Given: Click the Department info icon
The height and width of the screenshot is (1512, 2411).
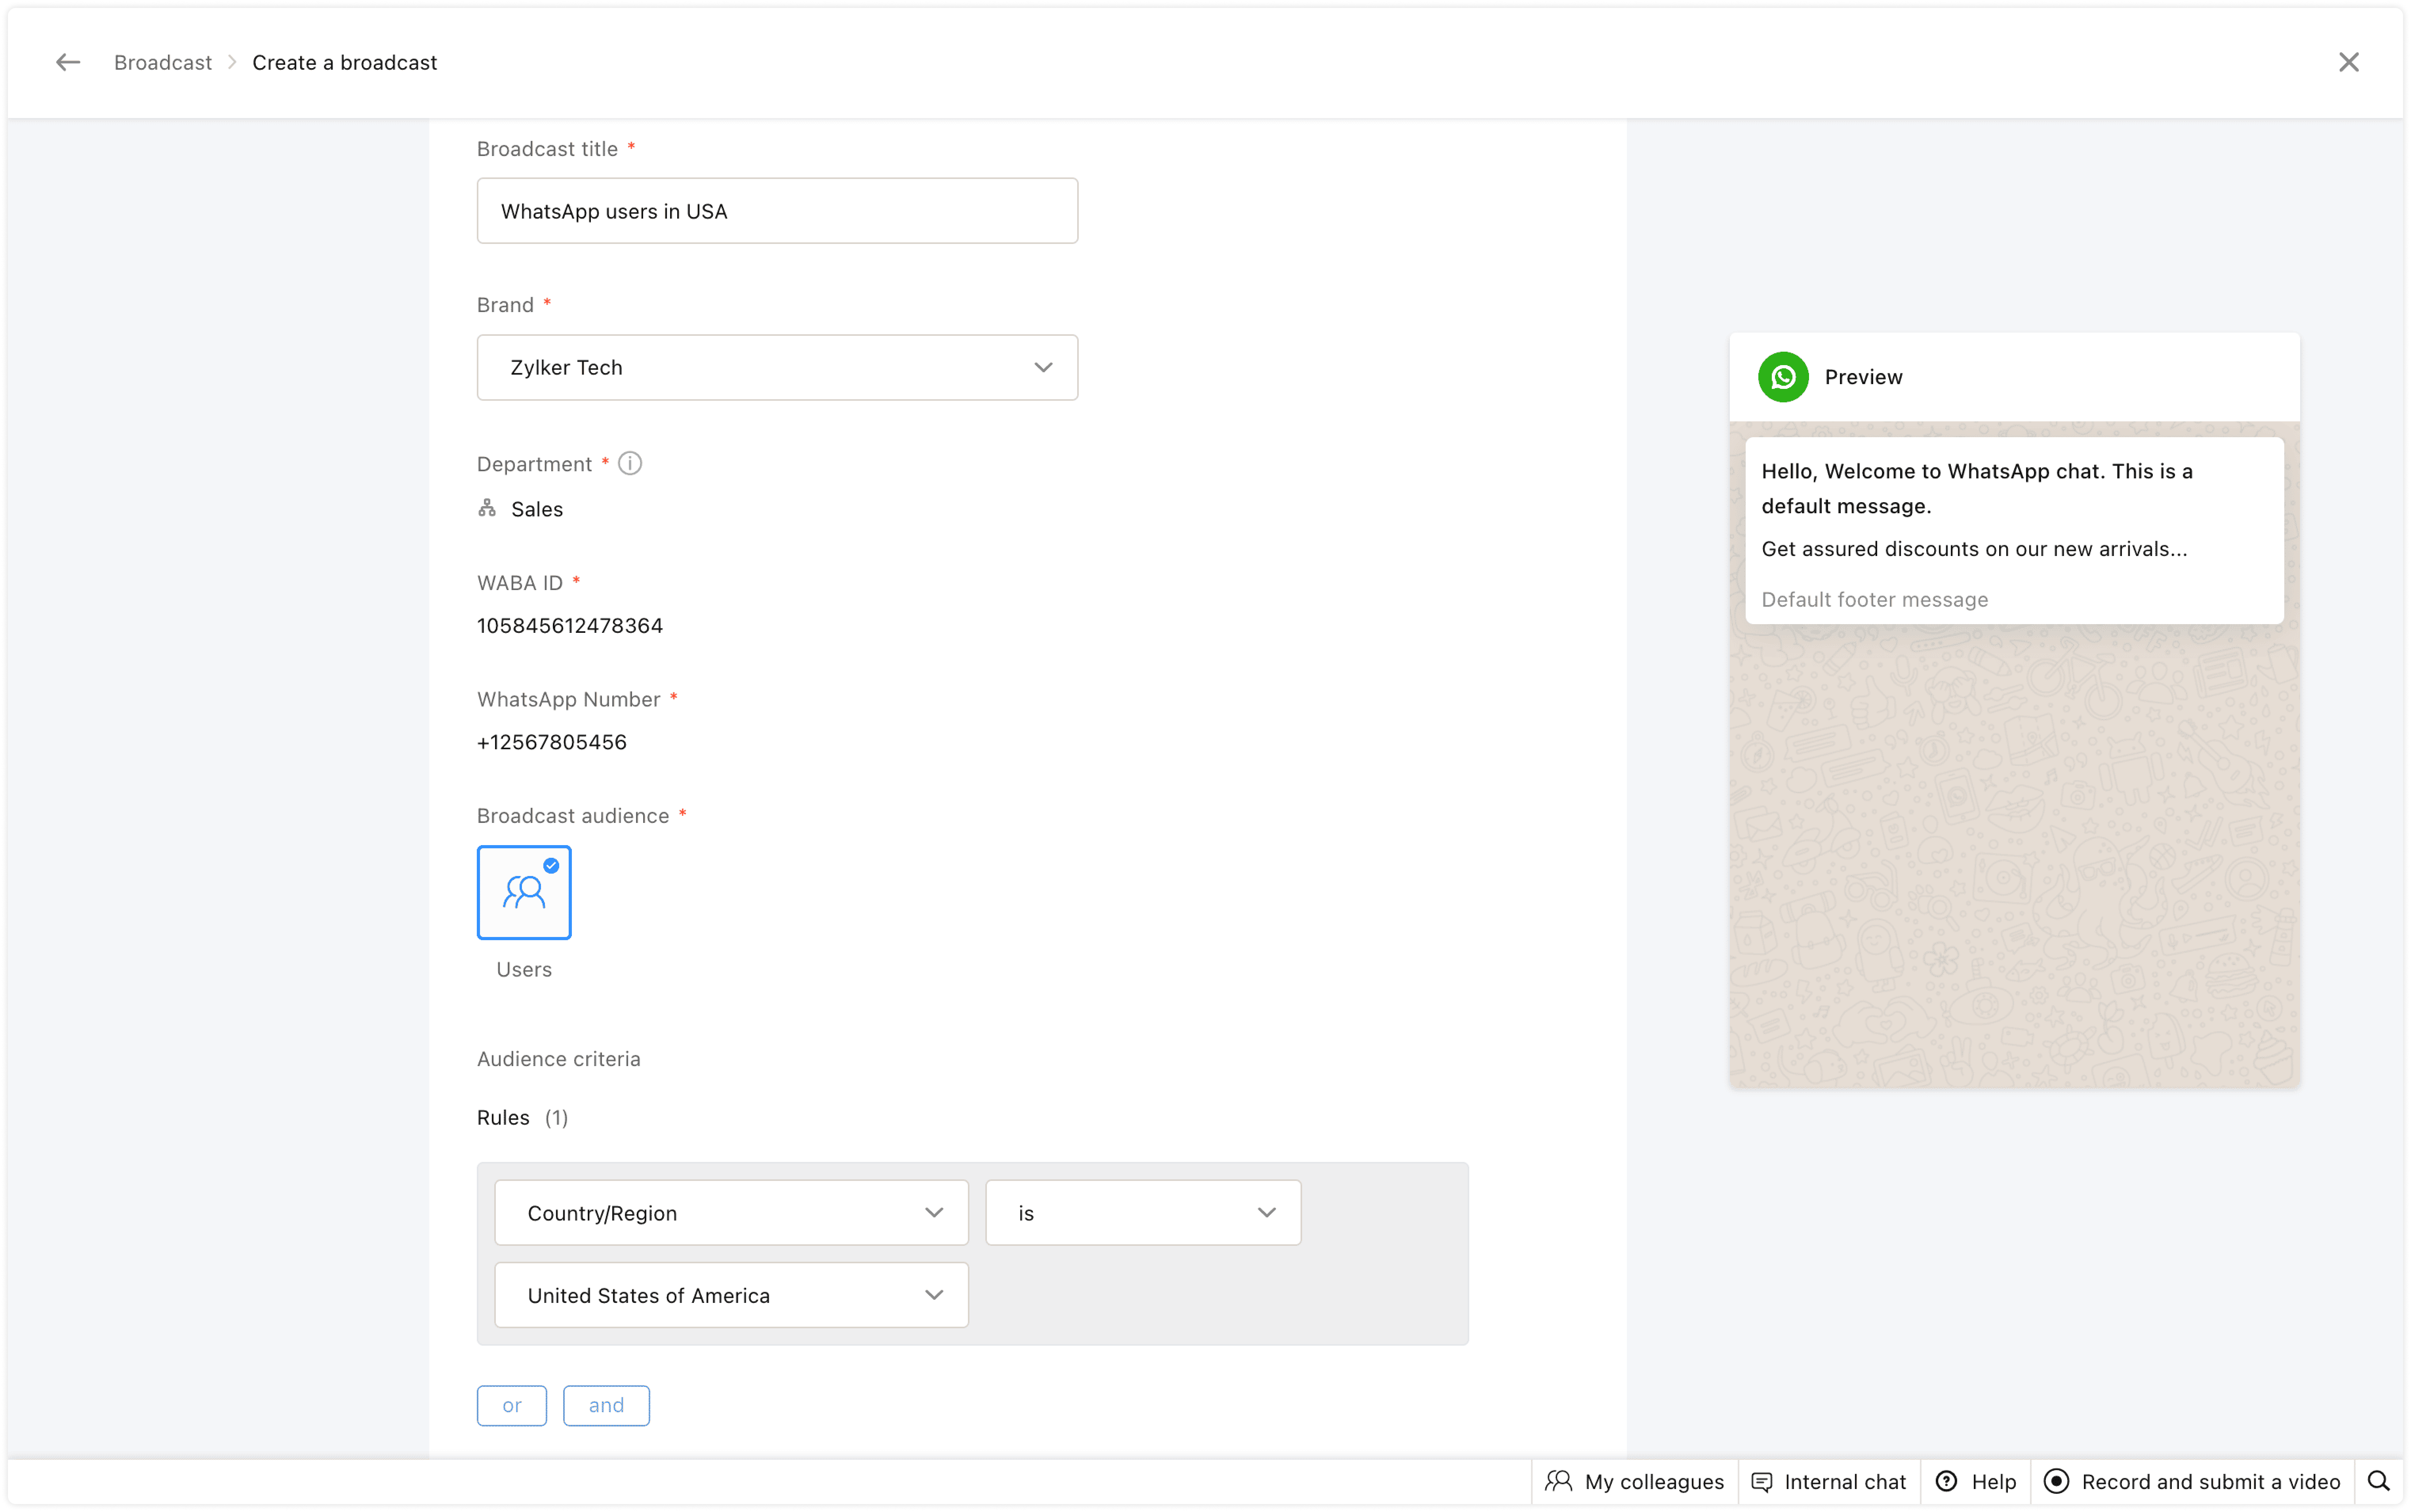Looking at the screenshot, I should [630, 463].
